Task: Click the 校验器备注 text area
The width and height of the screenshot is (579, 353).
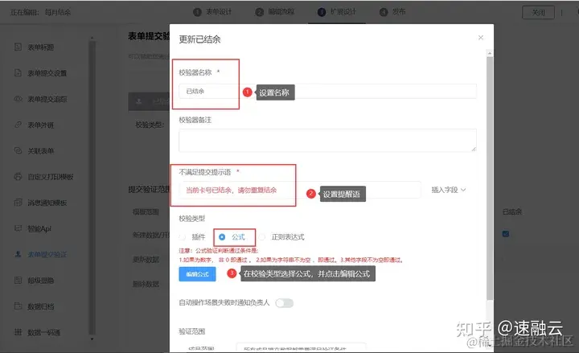Action: (x=327, y=140)
